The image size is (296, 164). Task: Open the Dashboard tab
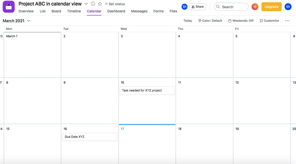coord(116,11)
